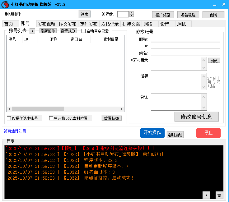229x202 pixels.
Task: Decrease 线程数 with the down arrow
Action: (x=132, y=16)
